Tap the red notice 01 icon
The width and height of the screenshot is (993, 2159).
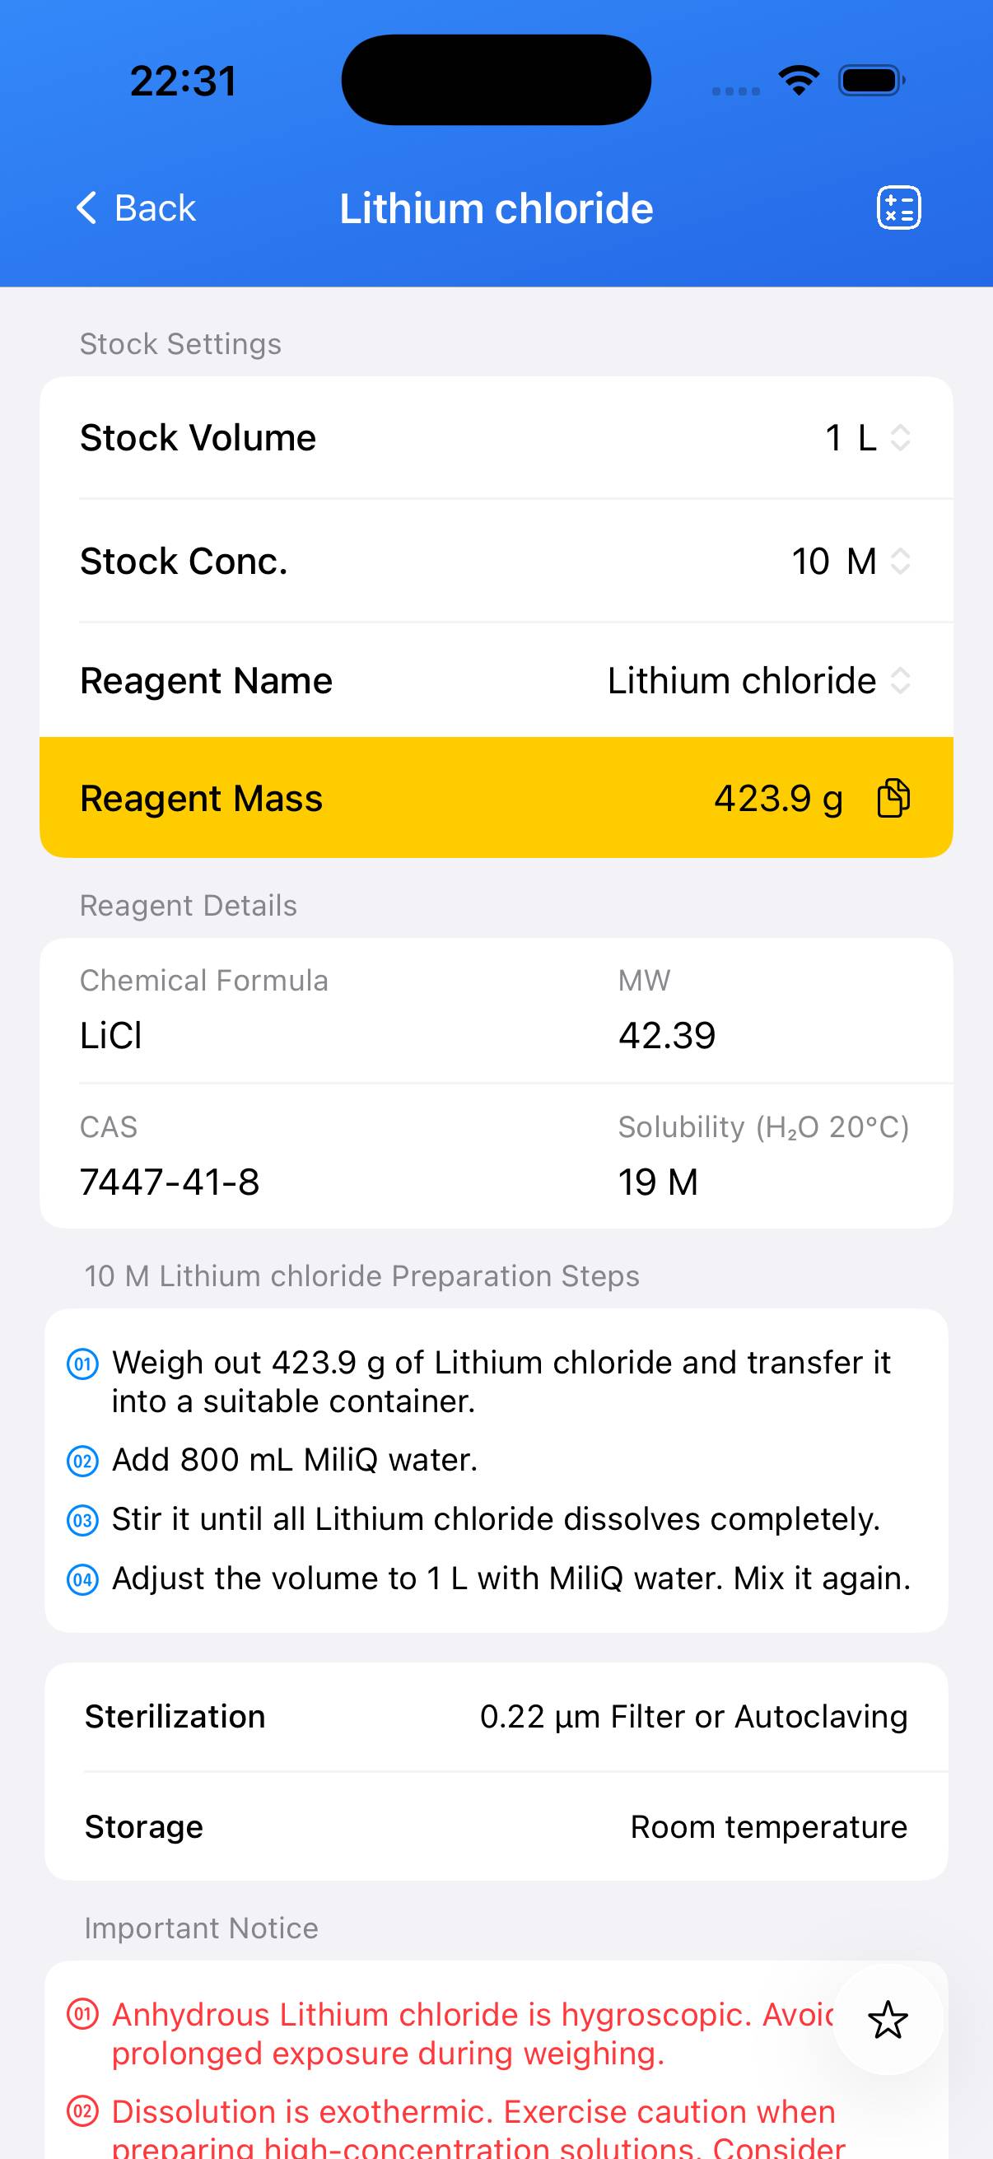(x=83, y=2014)
